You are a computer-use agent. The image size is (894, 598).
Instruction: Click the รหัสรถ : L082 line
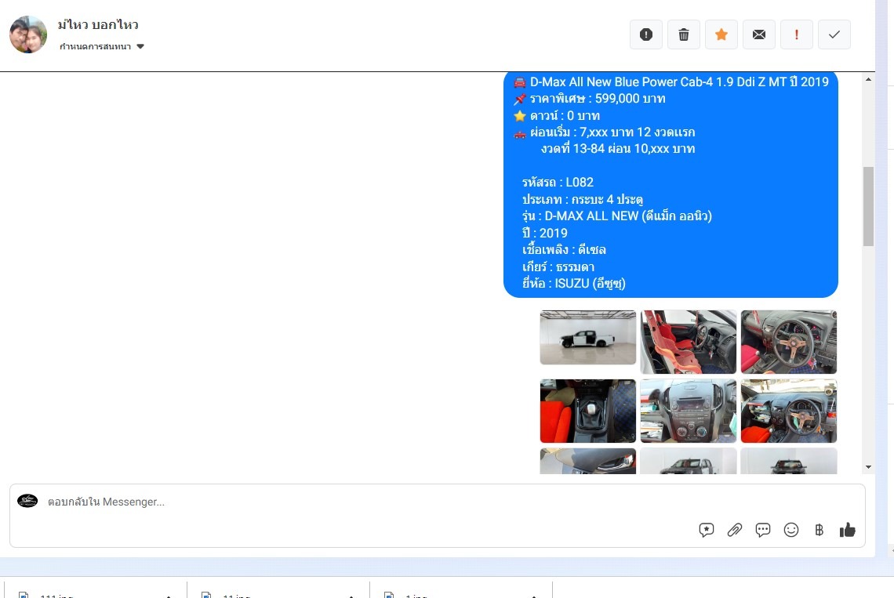(x=558, y=183)
